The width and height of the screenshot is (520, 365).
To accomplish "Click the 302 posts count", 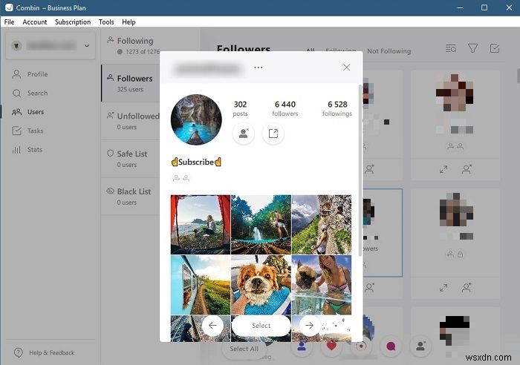I will pos(240,108).
